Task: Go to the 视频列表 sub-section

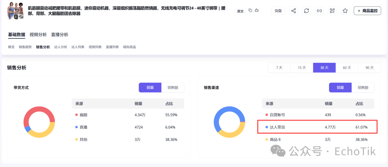Action: coord(95,47)
